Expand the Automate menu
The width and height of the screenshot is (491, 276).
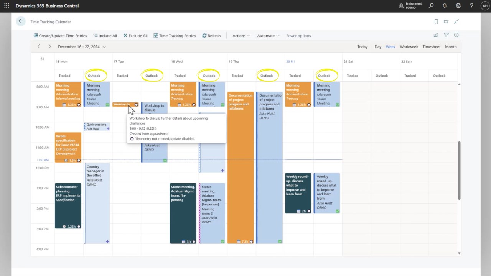[x=268, y=36]
